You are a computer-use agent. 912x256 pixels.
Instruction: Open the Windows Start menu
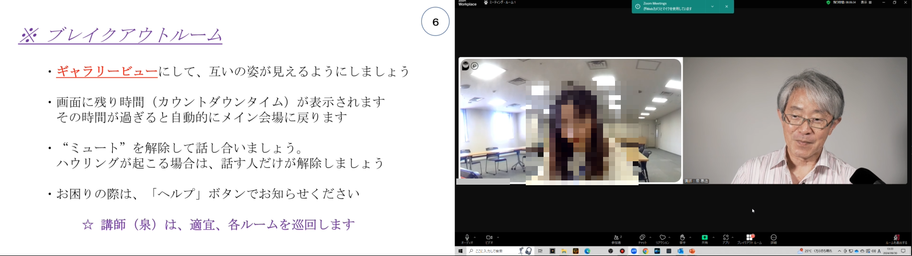[x=461, y=251]
